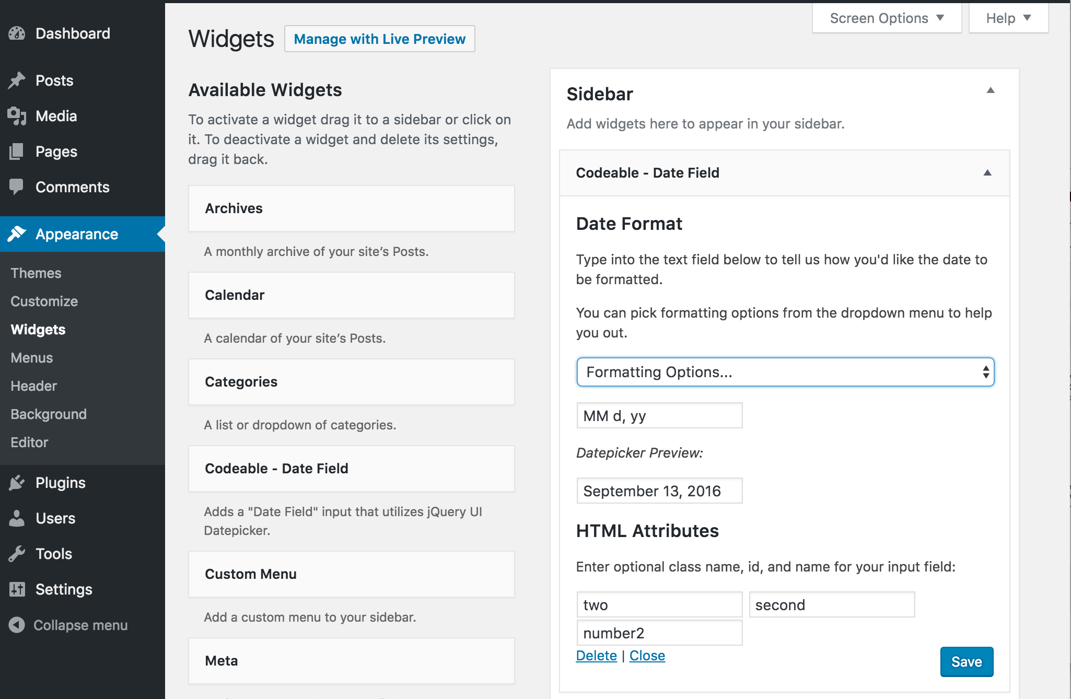The image size is (1071, 699).
Task: Open the Themes submenu item
Action: (x=36, y=273)
